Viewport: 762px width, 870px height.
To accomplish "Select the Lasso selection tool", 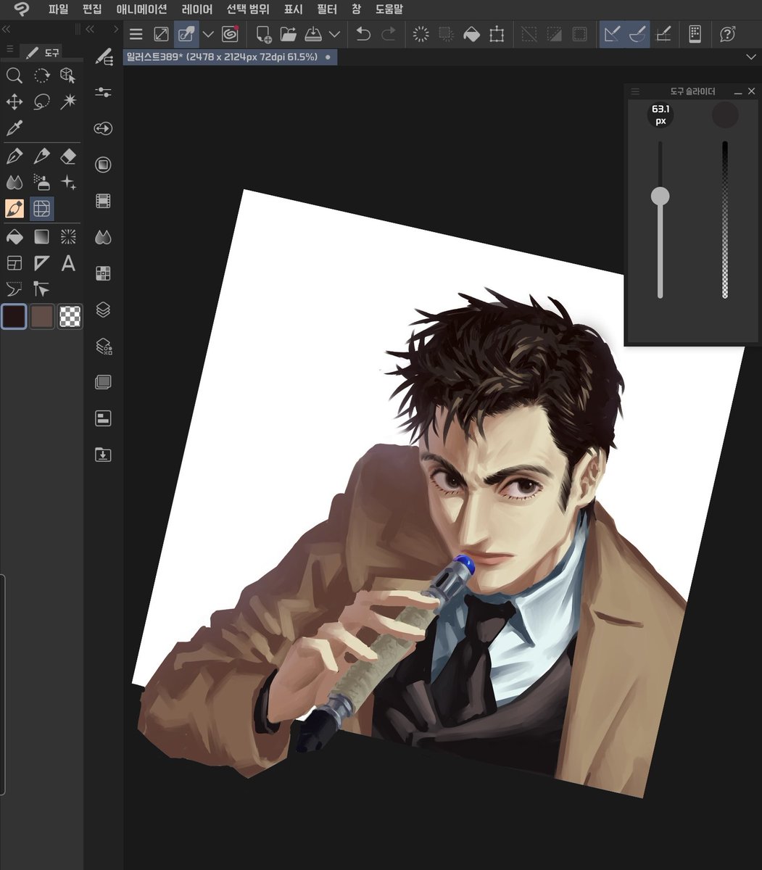I will pyautogui.click(x=41, y=101).
